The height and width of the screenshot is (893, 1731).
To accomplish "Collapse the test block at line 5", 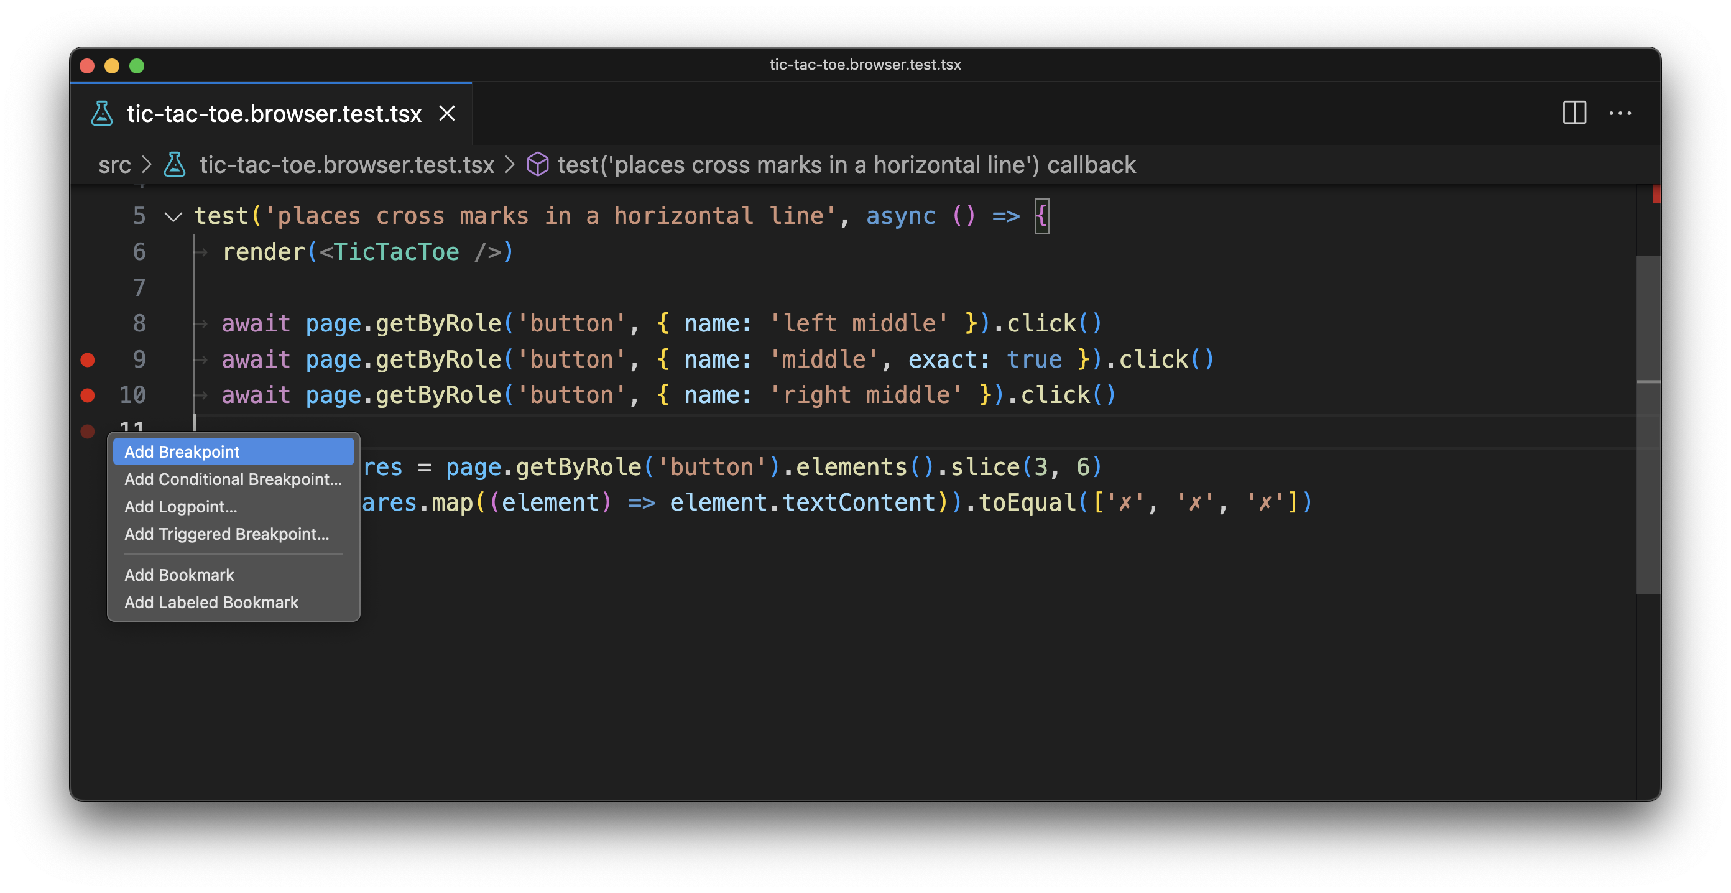I will [x=173, y=216].
